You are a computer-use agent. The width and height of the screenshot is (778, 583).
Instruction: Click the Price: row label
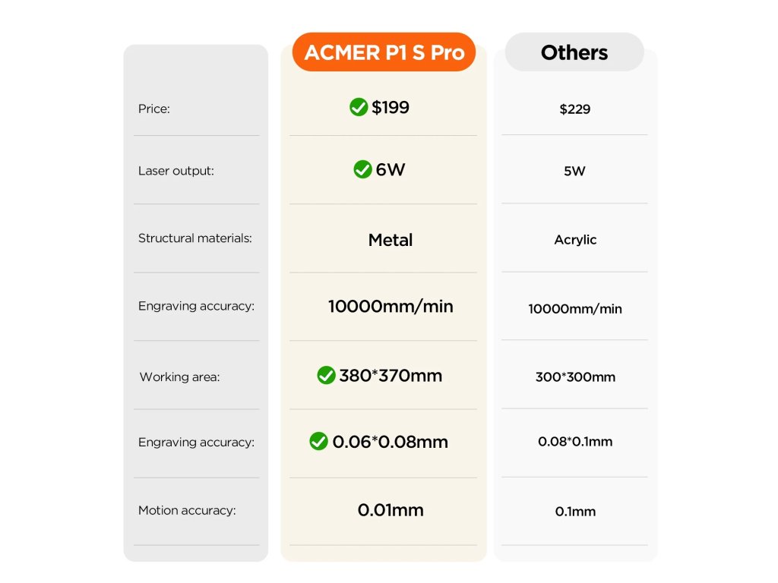click(x=153, y=109)
